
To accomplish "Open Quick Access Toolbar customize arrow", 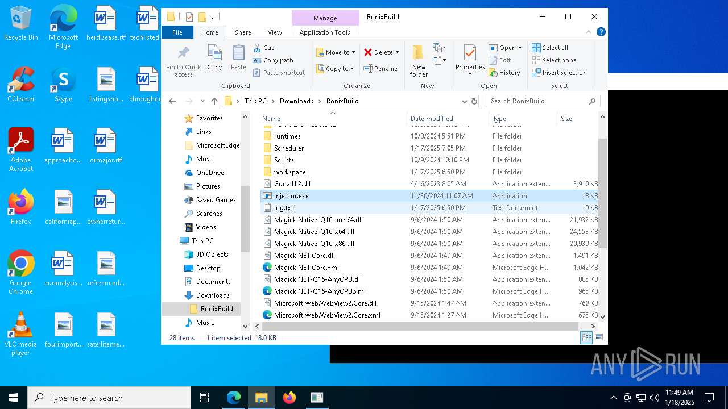I will (x=212, y=17).
